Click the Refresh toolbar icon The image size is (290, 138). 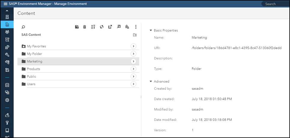click(x=102, y=27)
